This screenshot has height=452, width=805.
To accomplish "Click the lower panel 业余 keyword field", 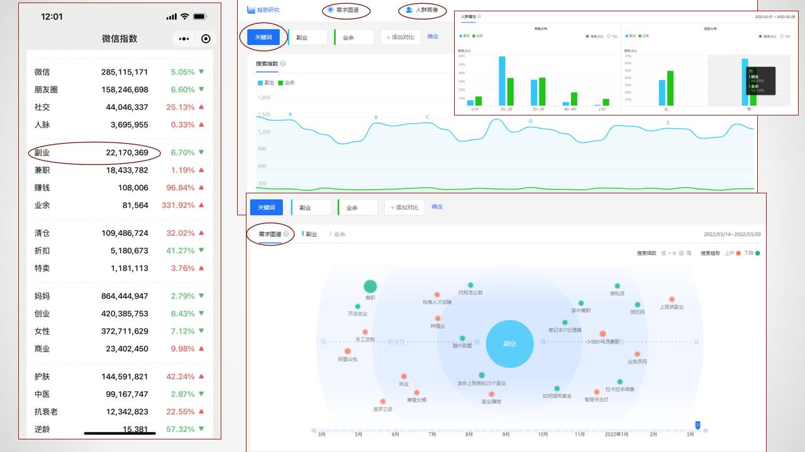I will click(x=358, y=207).
